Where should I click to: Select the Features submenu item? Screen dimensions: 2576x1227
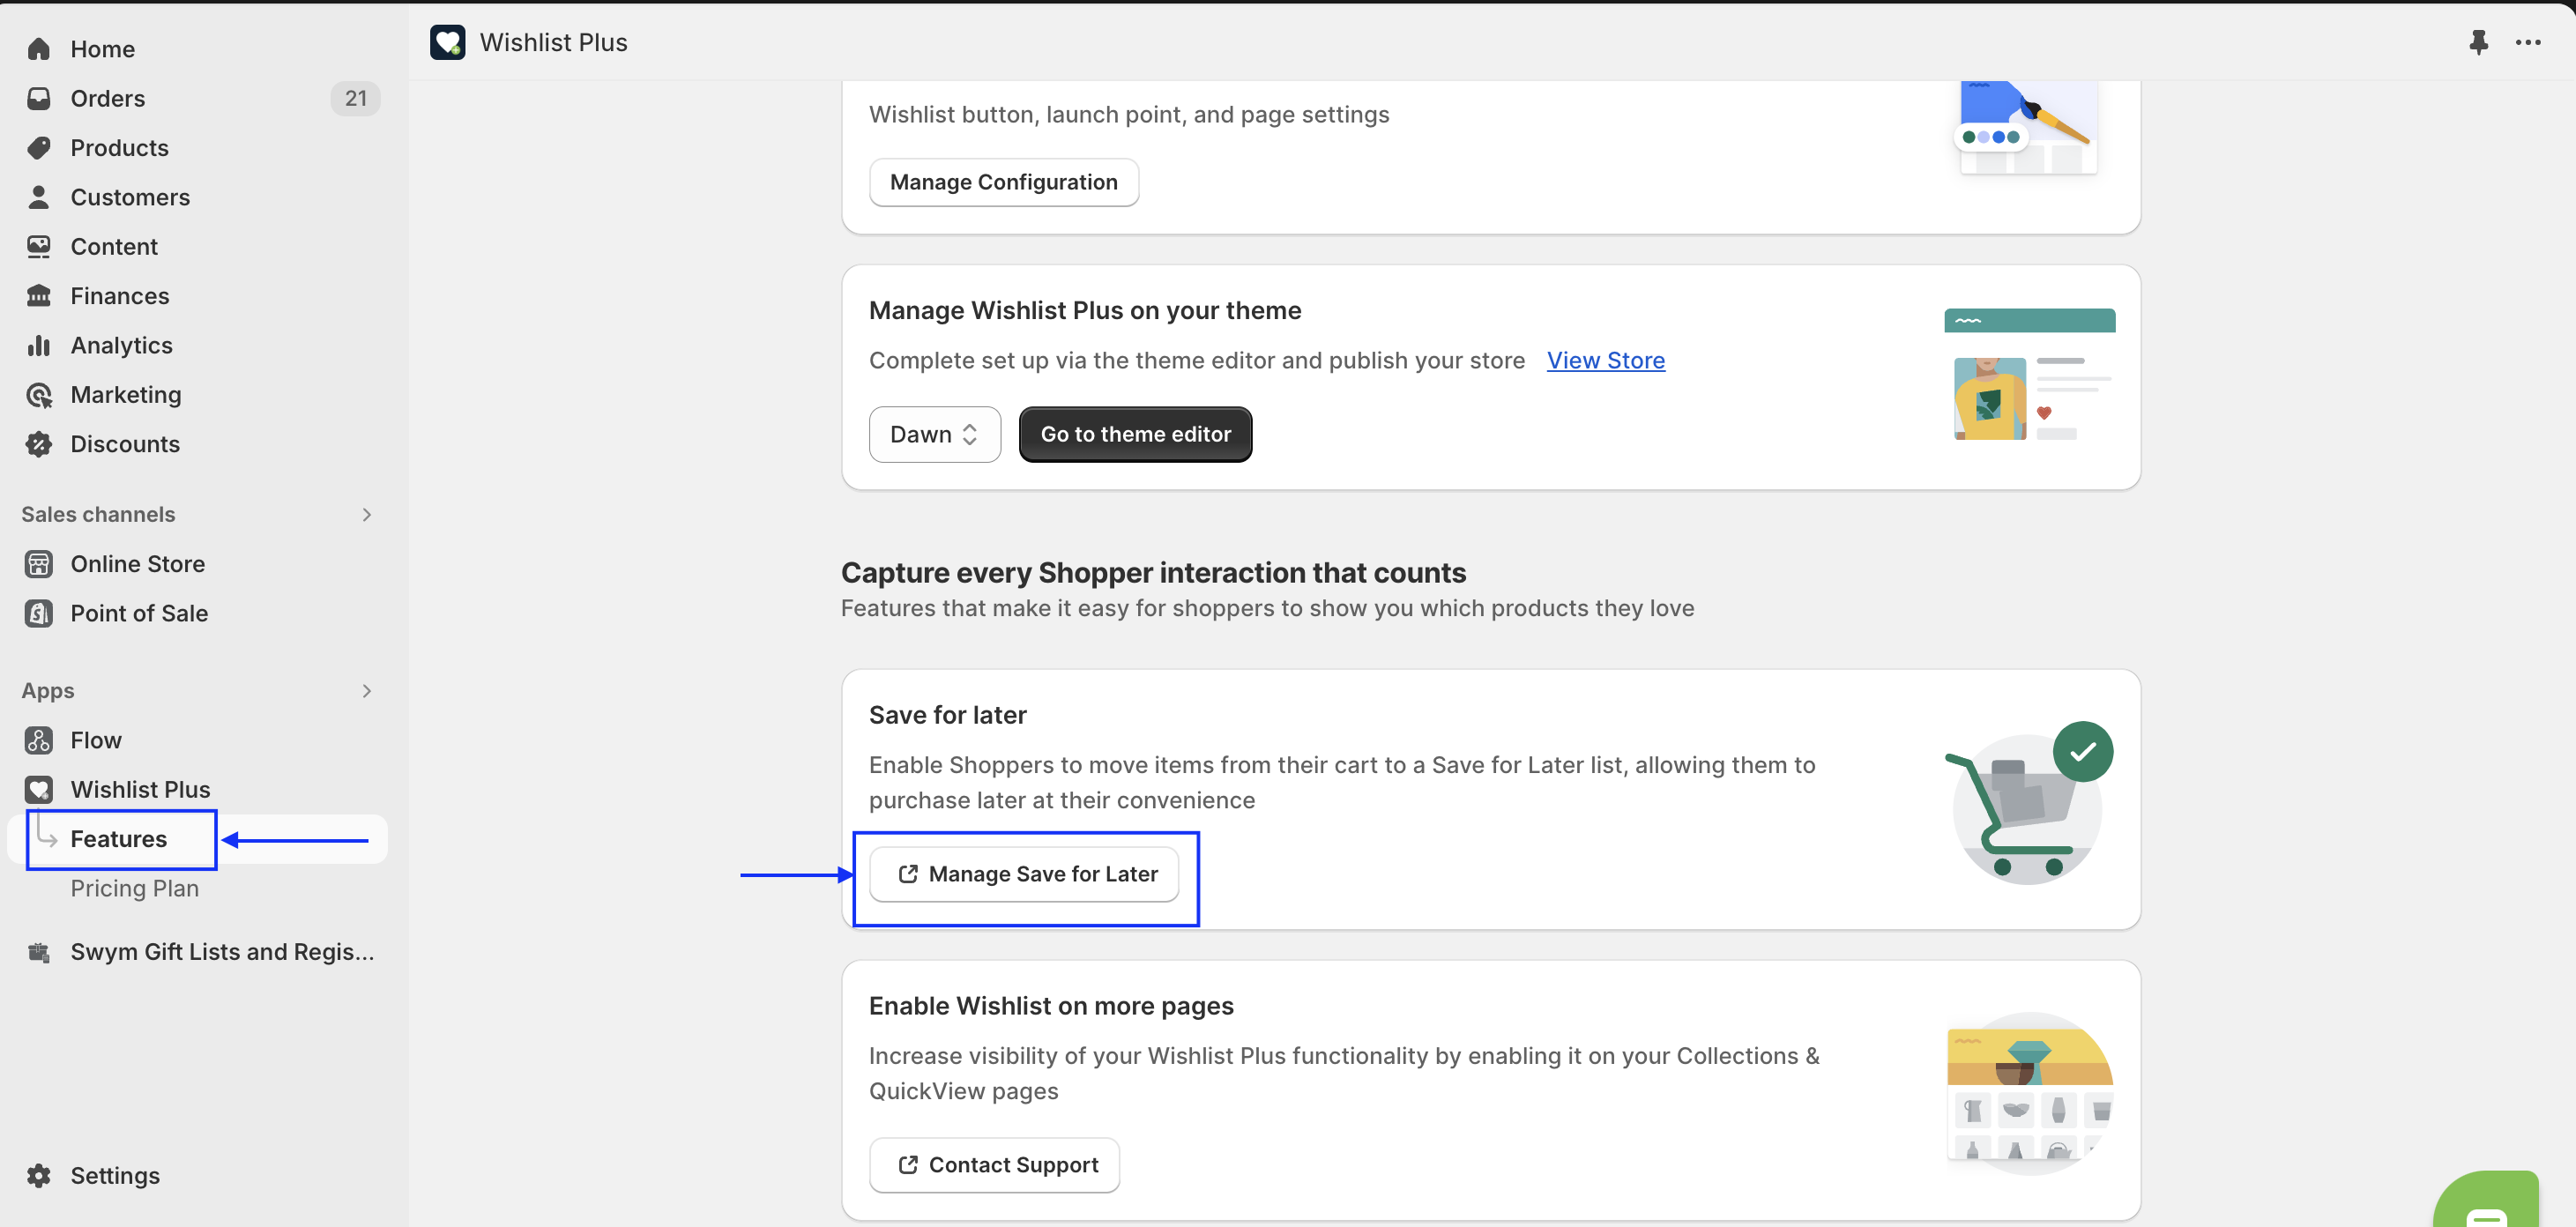tap(118, 838)
